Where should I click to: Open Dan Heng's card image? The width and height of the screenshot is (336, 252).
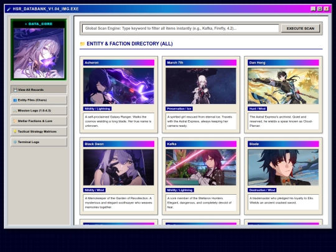(x=283, y=86)
